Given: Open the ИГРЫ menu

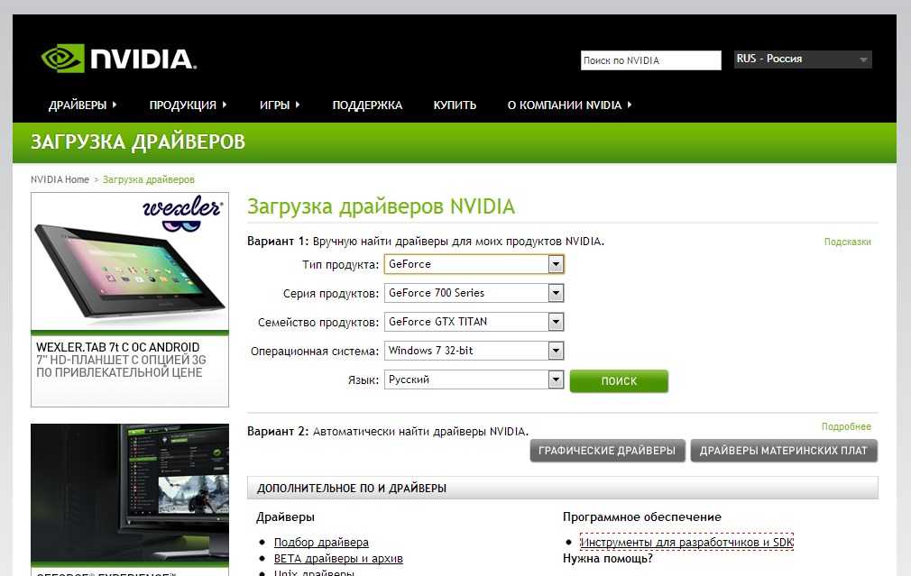Looking at the screenshot, I should coord(280,105).
